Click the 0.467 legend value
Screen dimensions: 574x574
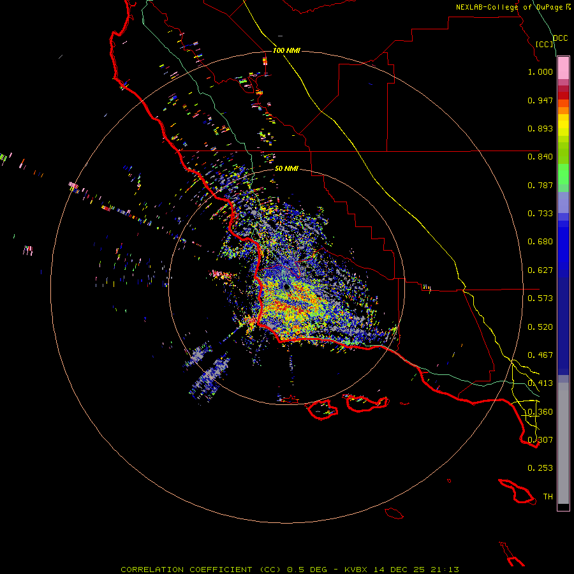tap(540, 355)
